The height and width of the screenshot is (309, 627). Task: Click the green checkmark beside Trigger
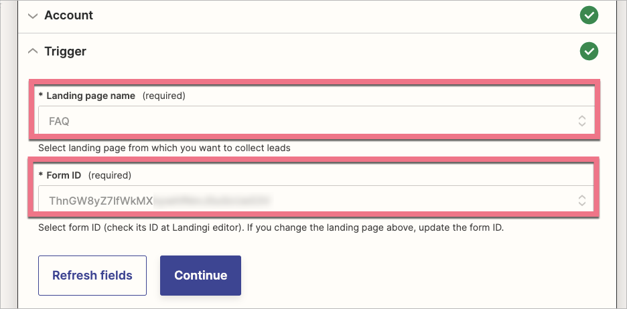[589, 51]
